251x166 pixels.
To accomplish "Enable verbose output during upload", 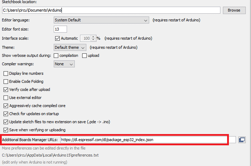I will pos(84,55).
